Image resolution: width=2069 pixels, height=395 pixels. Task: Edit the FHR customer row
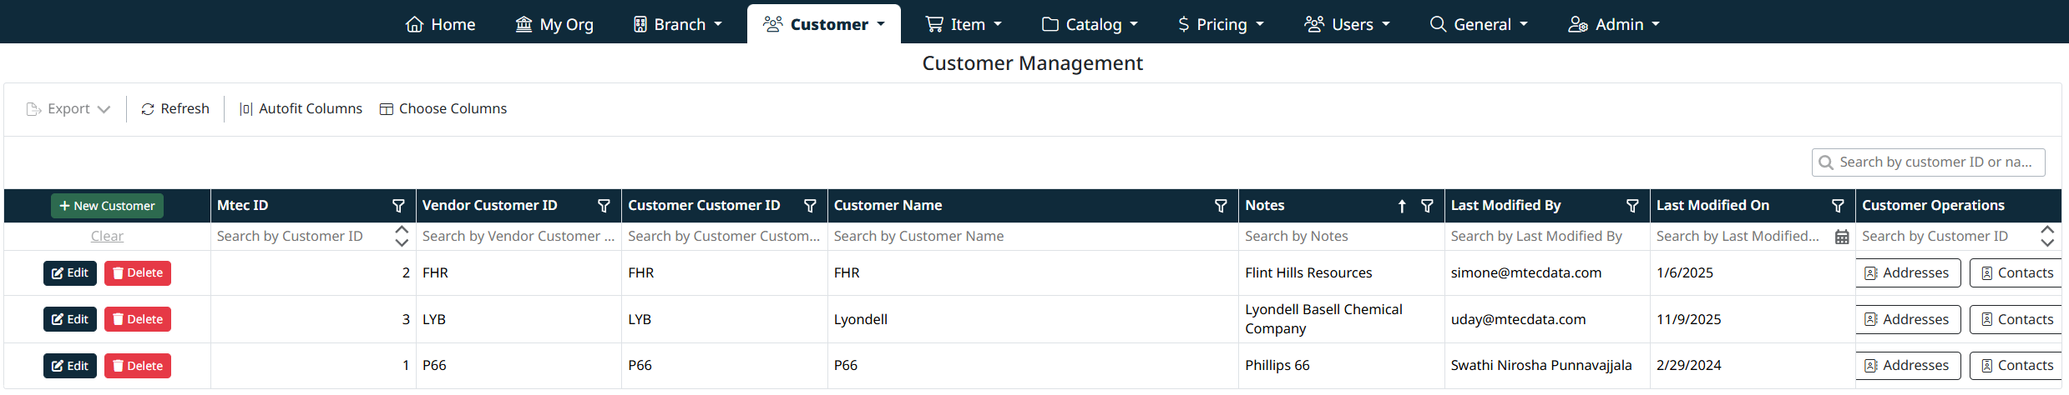click(70, 273)
